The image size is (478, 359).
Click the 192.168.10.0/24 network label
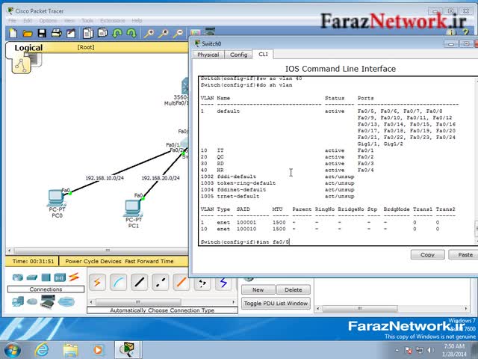(105, 178)
